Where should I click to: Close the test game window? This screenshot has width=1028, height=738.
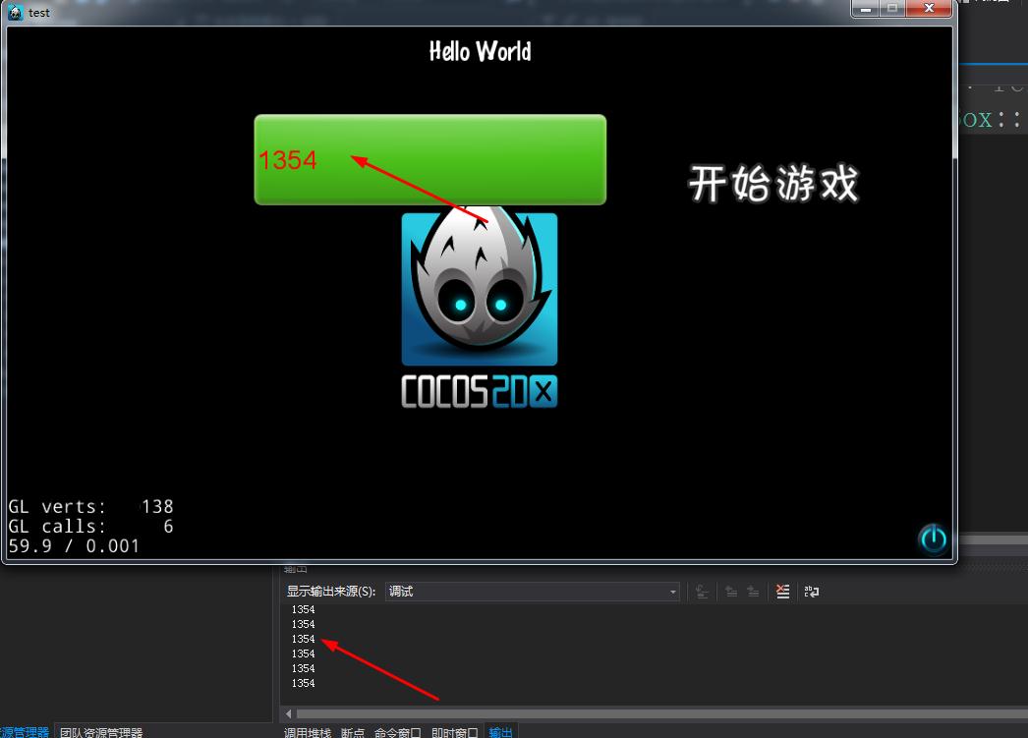pyautogui.click(x=929, y=9)
